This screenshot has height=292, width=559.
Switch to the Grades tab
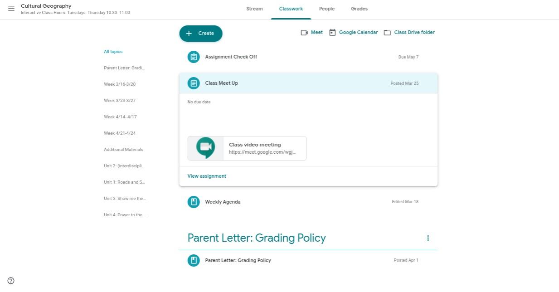pyautogui.click(x=359, y=9)
